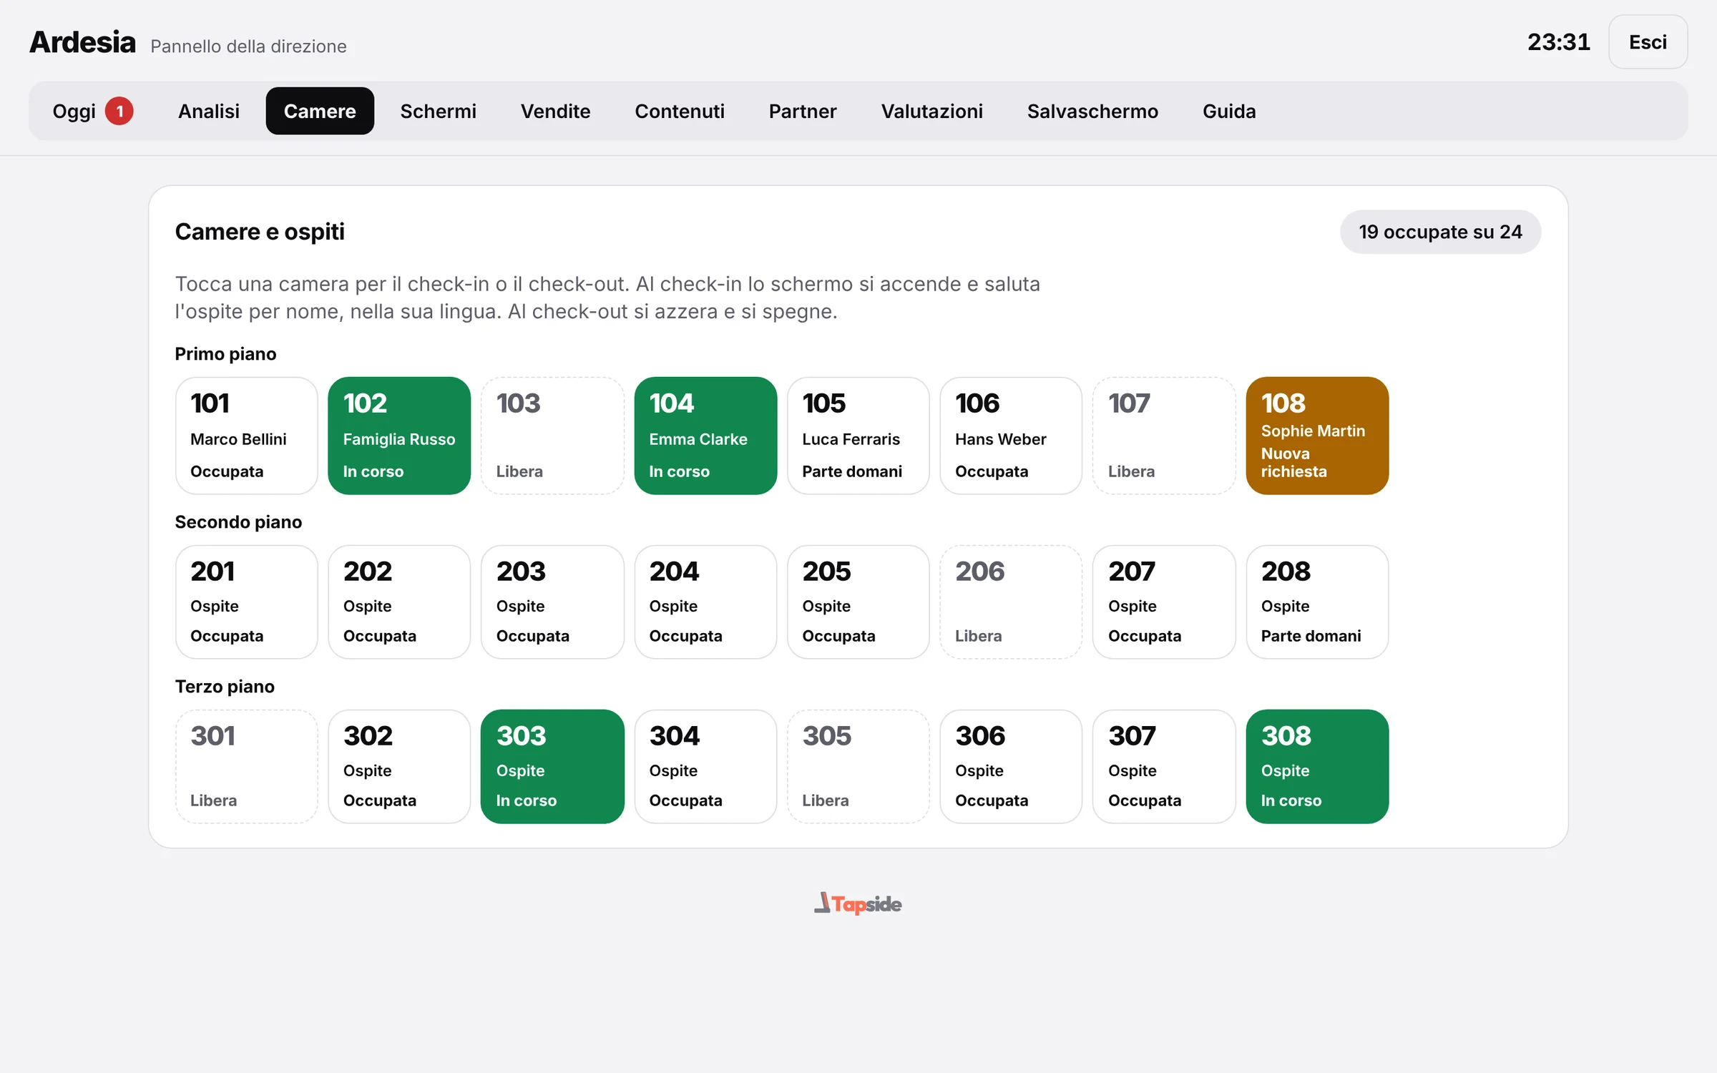The image size is (1717, 1073).
Task: Tap free room 107
Action: pyautogui.click(x=1164, y=436)
